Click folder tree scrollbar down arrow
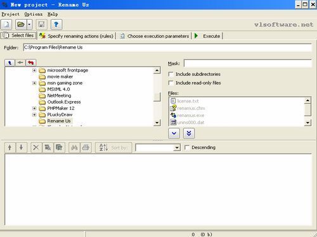Image resolution: width=317 pixels, height=237 pixels. point(157,123)
